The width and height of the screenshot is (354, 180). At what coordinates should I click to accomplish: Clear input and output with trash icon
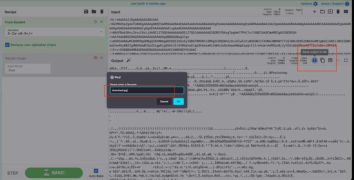coord(338,12)
